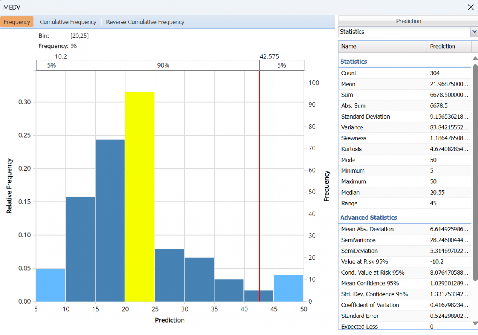
Task: Close the MEDV dialog window
Action: tap(470, 7)
